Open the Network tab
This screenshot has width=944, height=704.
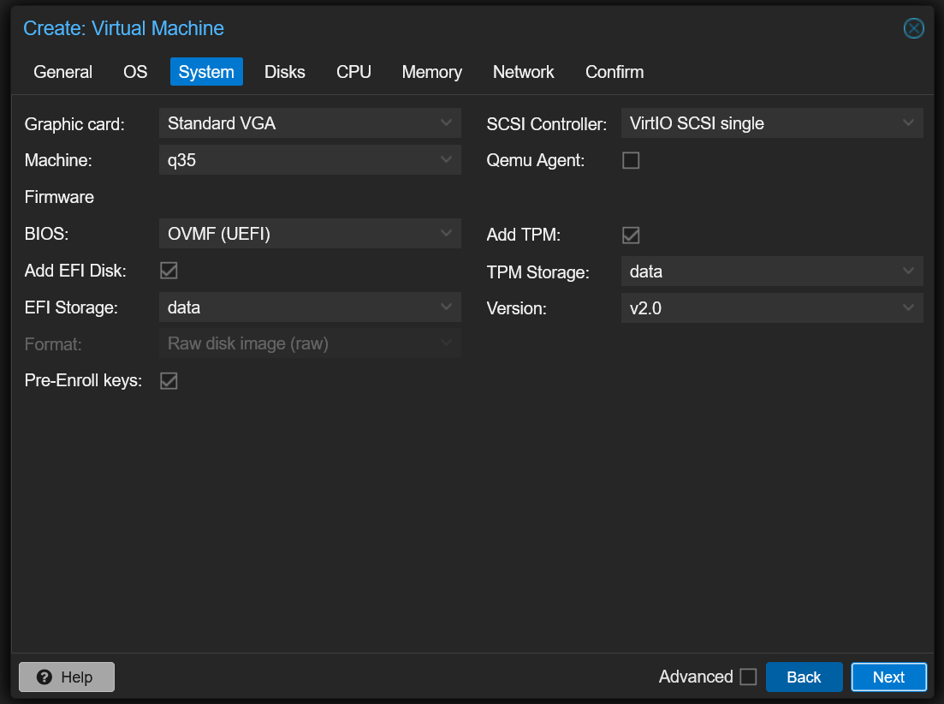[x=523, y=72]
